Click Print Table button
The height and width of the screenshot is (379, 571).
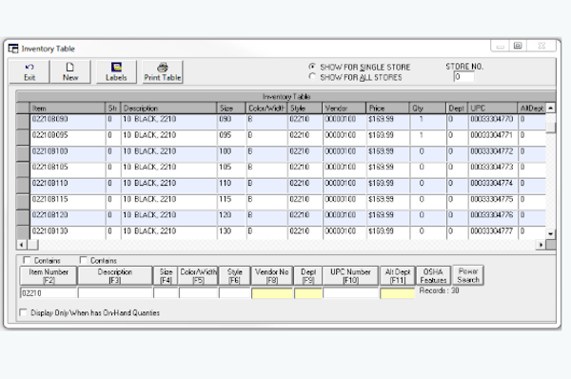tap(163, 71)
